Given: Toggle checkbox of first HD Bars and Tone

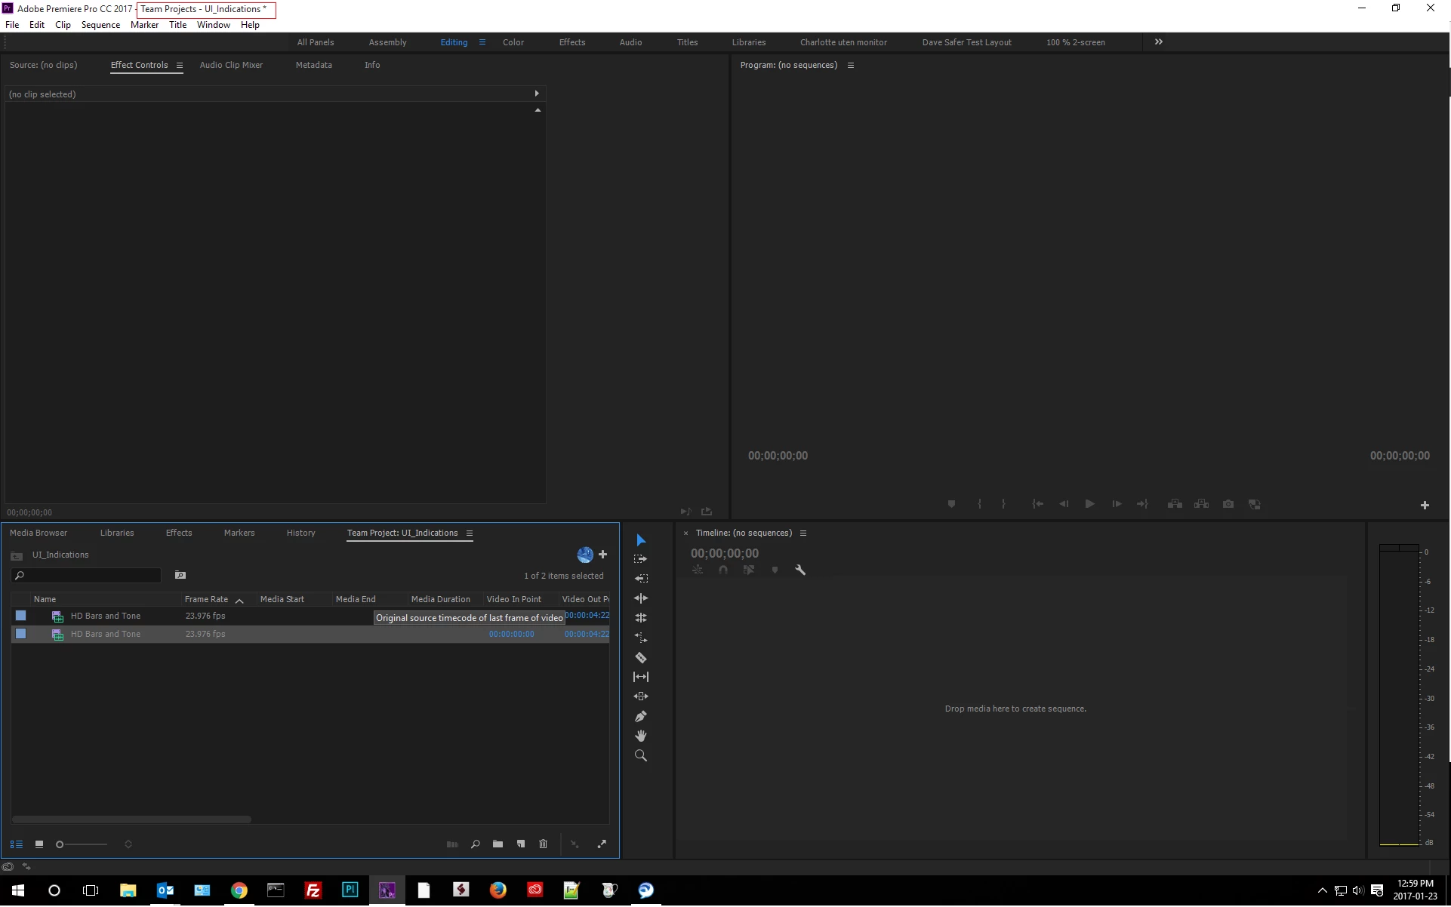Looking at the screenshot, I should [21, 616].
